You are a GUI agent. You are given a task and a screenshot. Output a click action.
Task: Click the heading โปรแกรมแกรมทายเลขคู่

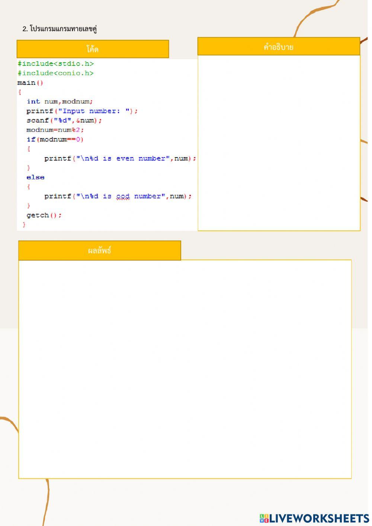click(60, 29)
